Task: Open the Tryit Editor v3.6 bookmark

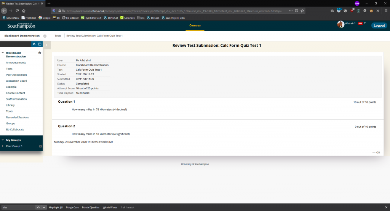Action: pos(91,17)
